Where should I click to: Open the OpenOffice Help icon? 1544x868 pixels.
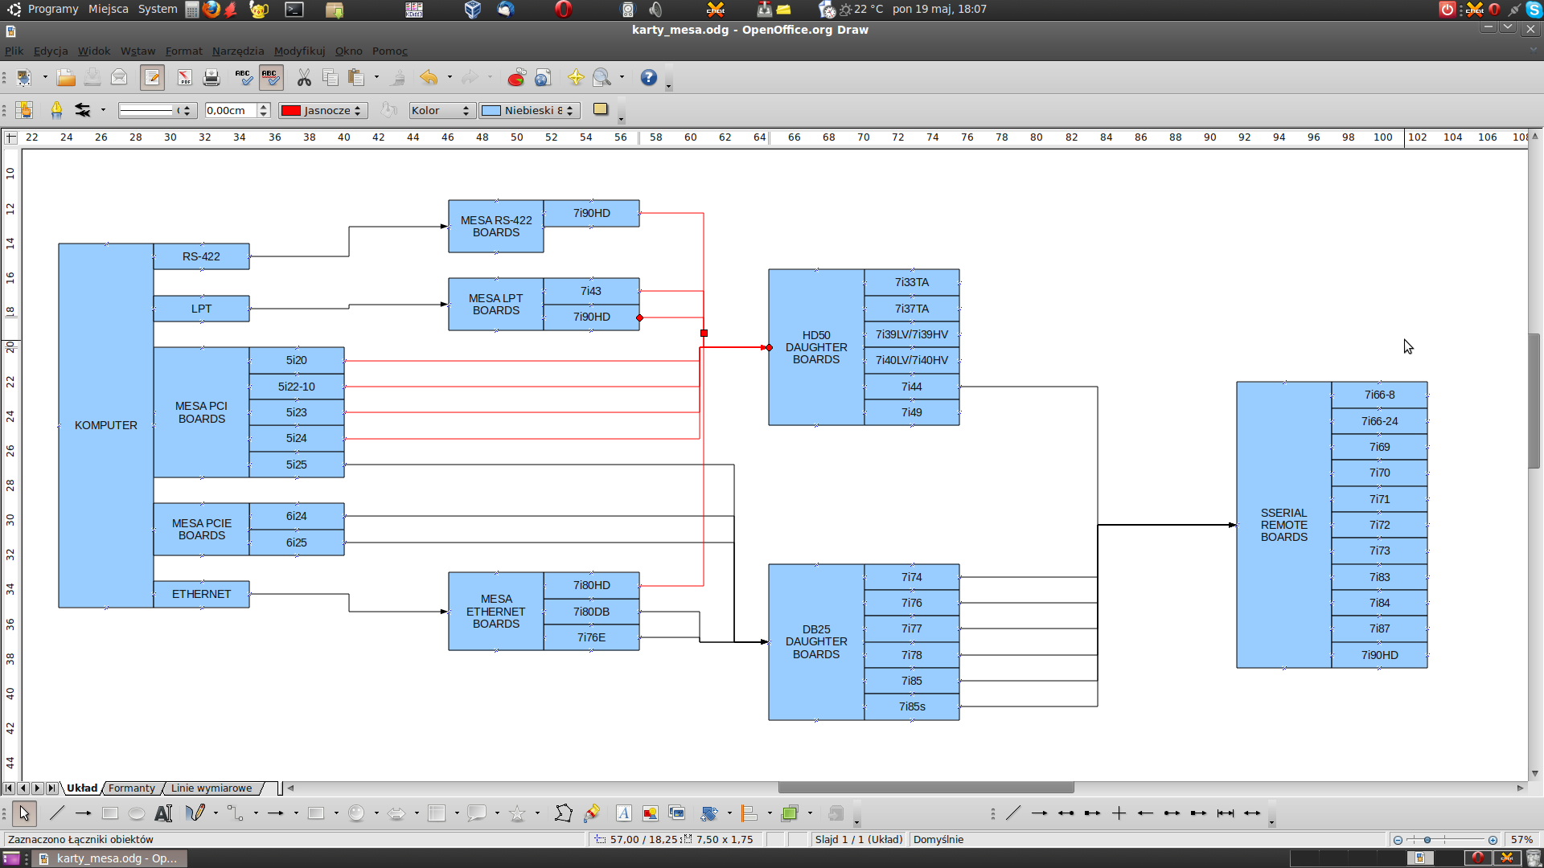649,77
